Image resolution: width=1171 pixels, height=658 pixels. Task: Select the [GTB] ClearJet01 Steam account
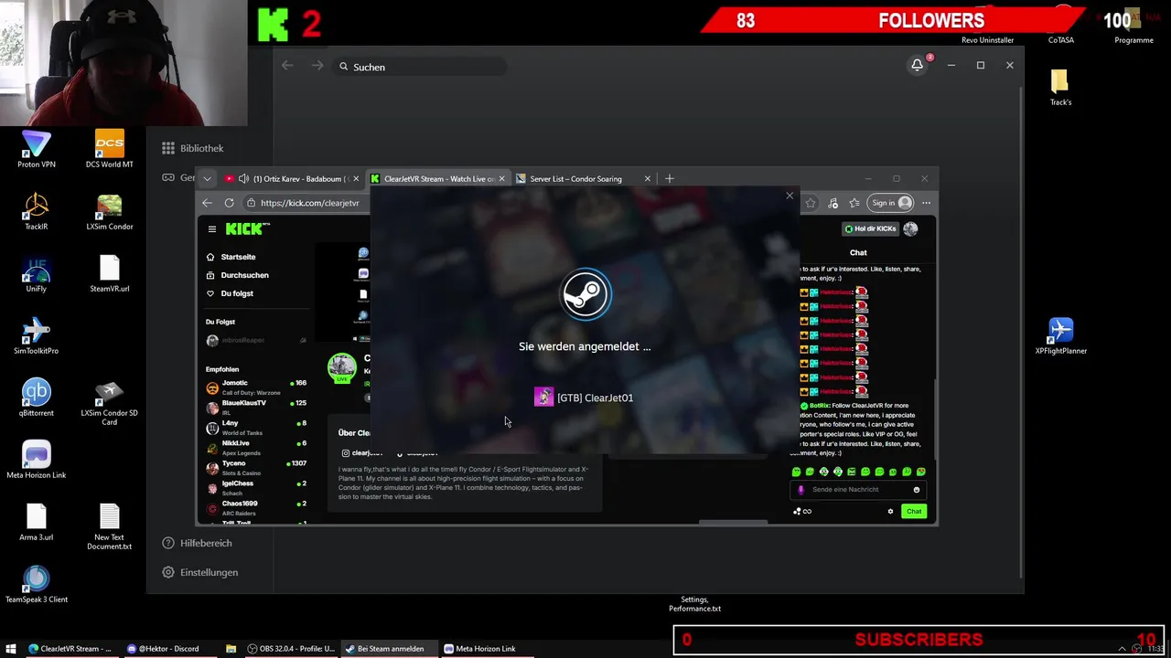(x=584, y=398)
